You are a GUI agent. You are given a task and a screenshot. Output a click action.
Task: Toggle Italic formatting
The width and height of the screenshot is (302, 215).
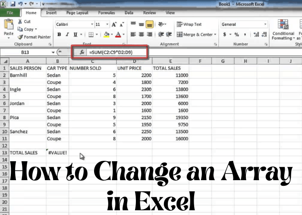coord(67,34)
